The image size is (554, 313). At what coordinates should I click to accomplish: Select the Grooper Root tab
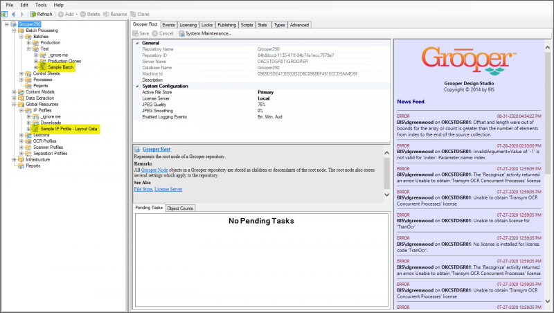(145, 24)
